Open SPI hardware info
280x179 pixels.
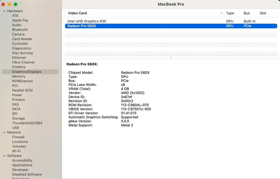tap(15, 114)
